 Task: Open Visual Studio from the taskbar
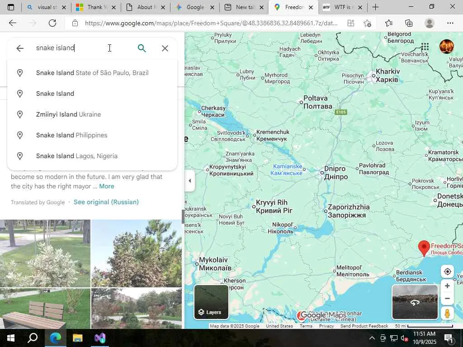pyautogui.click(x=100, y=338)
